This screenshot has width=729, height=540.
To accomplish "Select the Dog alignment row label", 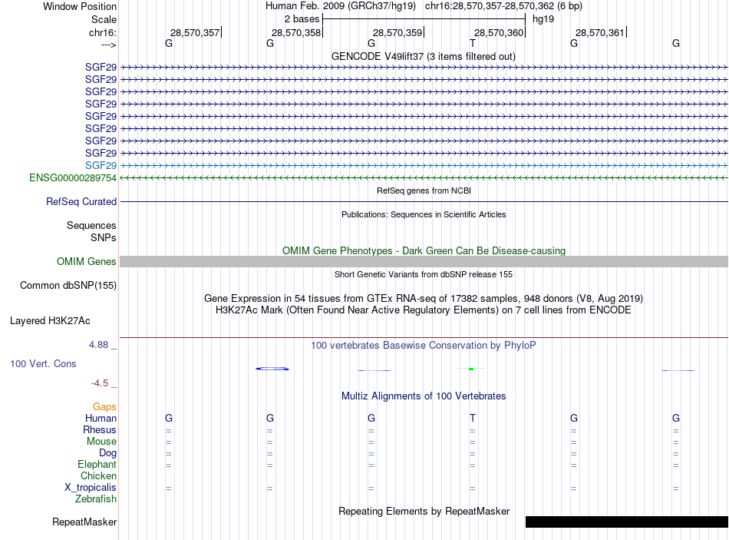I will [x=107, y=453].
